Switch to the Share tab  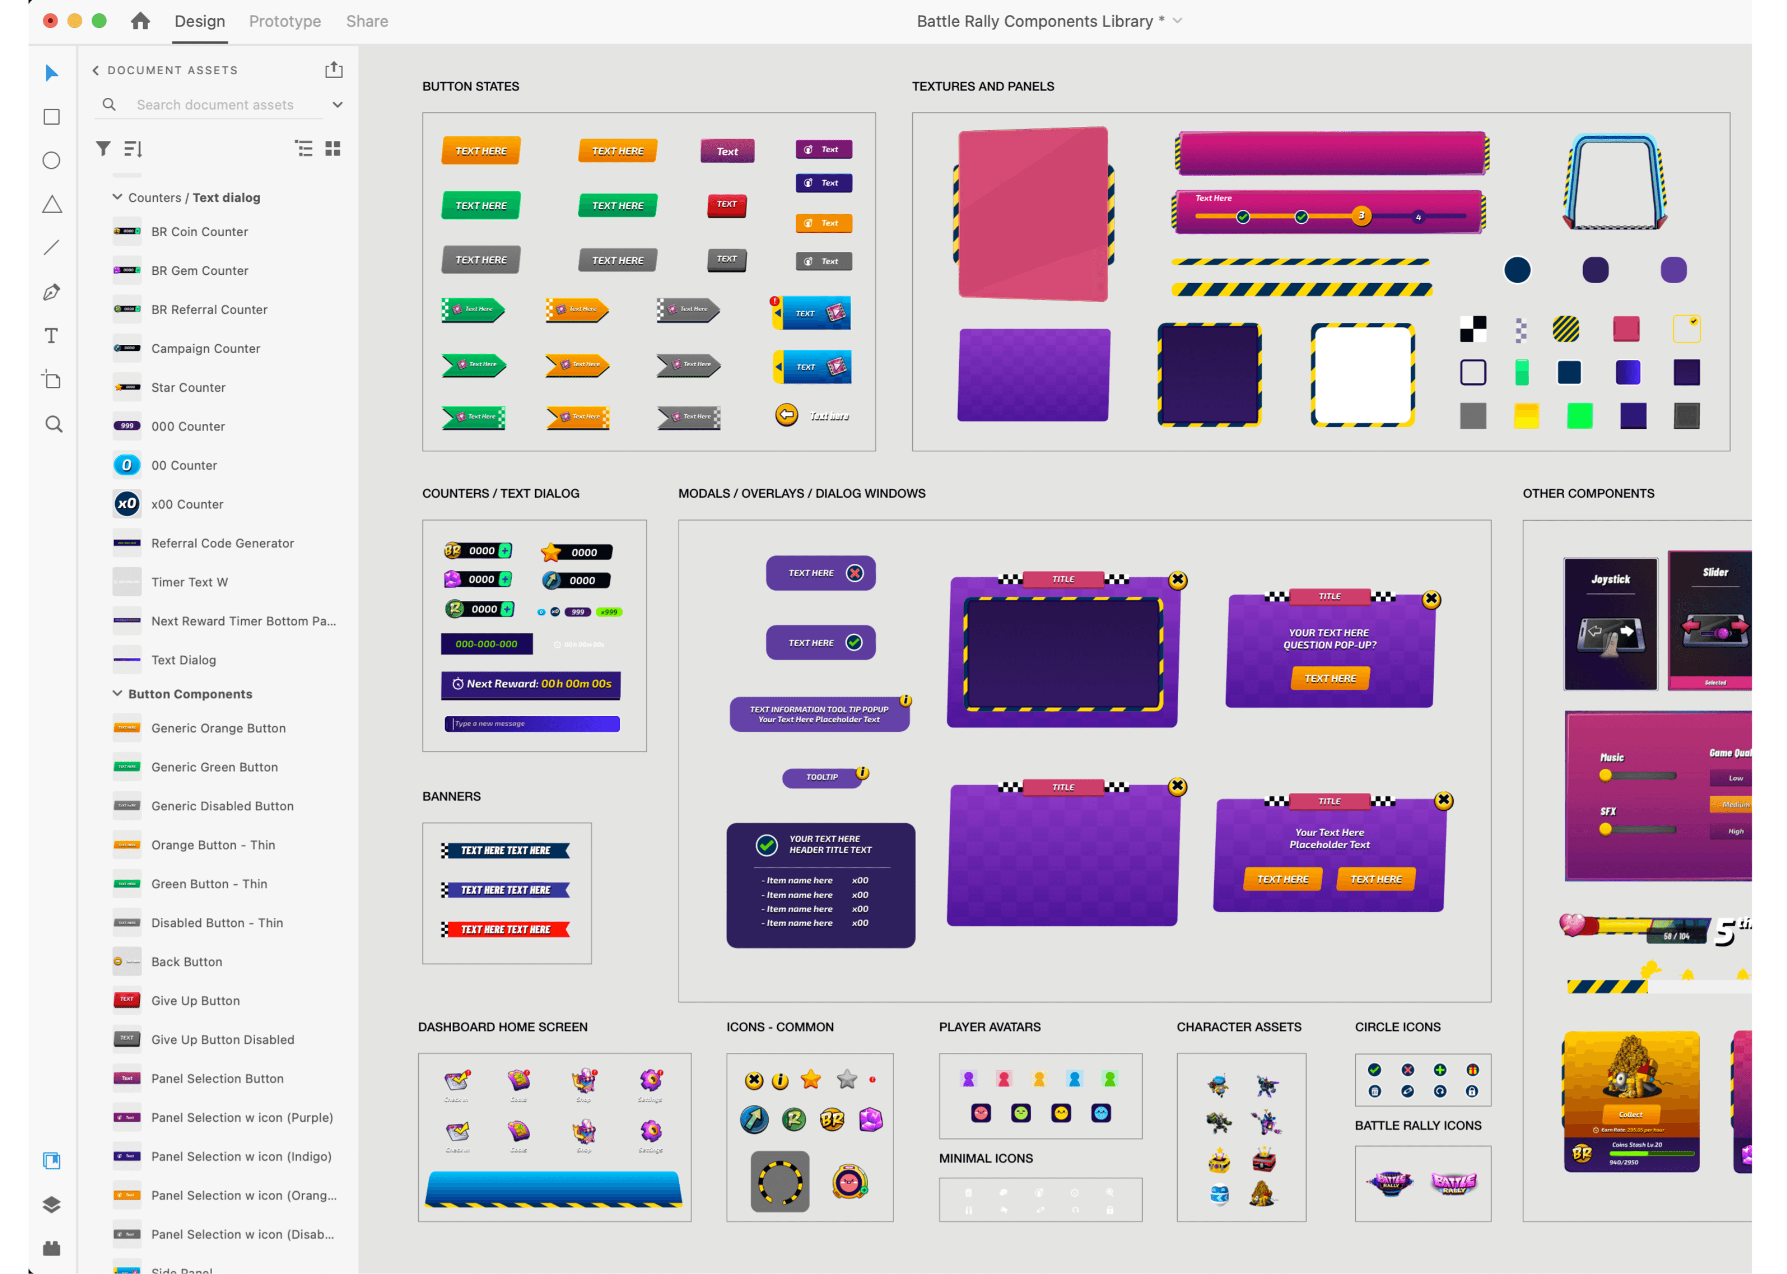pyautogui.click(x=367, y=21)
